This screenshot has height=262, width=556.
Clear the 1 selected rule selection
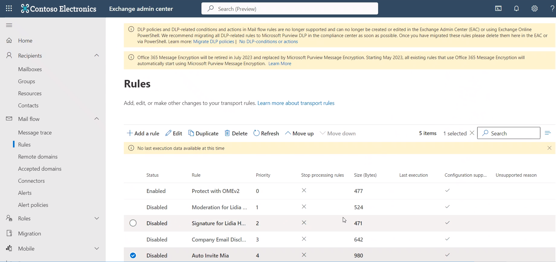(472, 133)
